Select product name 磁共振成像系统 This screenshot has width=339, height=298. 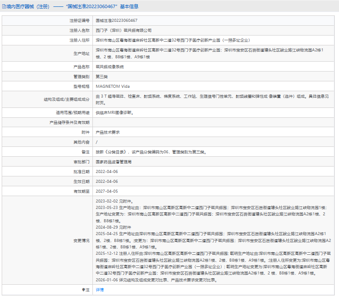(x=110, y=67)
